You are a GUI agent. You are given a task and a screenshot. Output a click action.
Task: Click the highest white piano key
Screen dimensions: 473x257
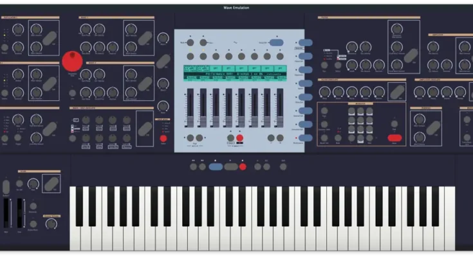[x=449, y=218]
